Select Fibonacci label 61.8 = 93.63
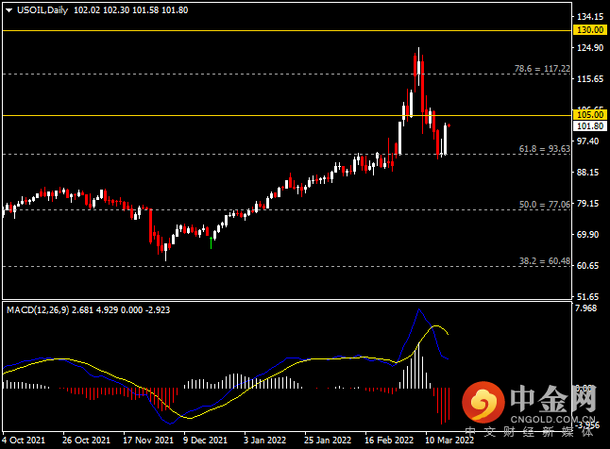The height and width of the screenshot is (449, 610). (x=545, y=149)
